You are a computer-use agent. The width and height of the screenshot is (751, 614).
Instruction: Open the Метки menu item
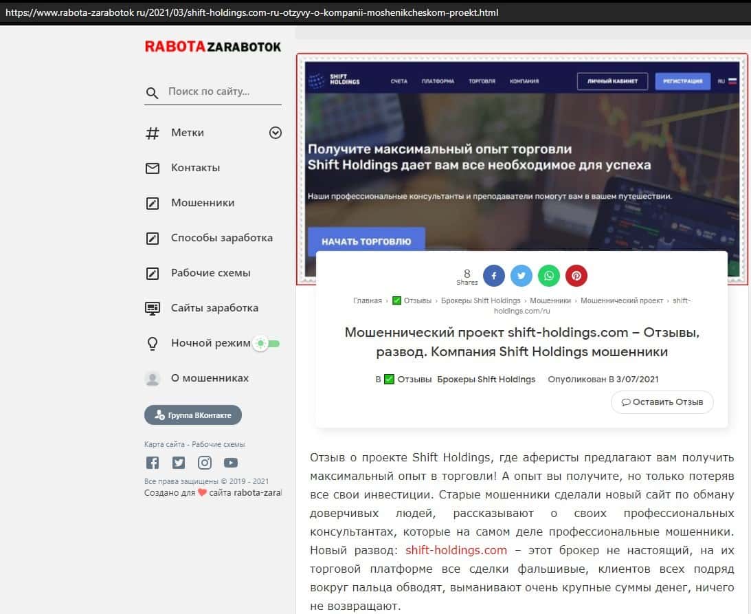(x=188, y=133)
